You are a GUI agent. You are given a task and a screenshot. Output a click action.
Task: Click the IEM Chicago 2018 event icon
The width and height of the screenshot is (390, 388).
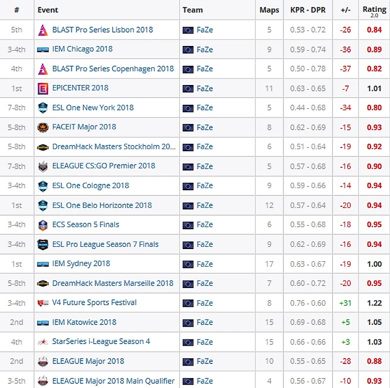43,49
